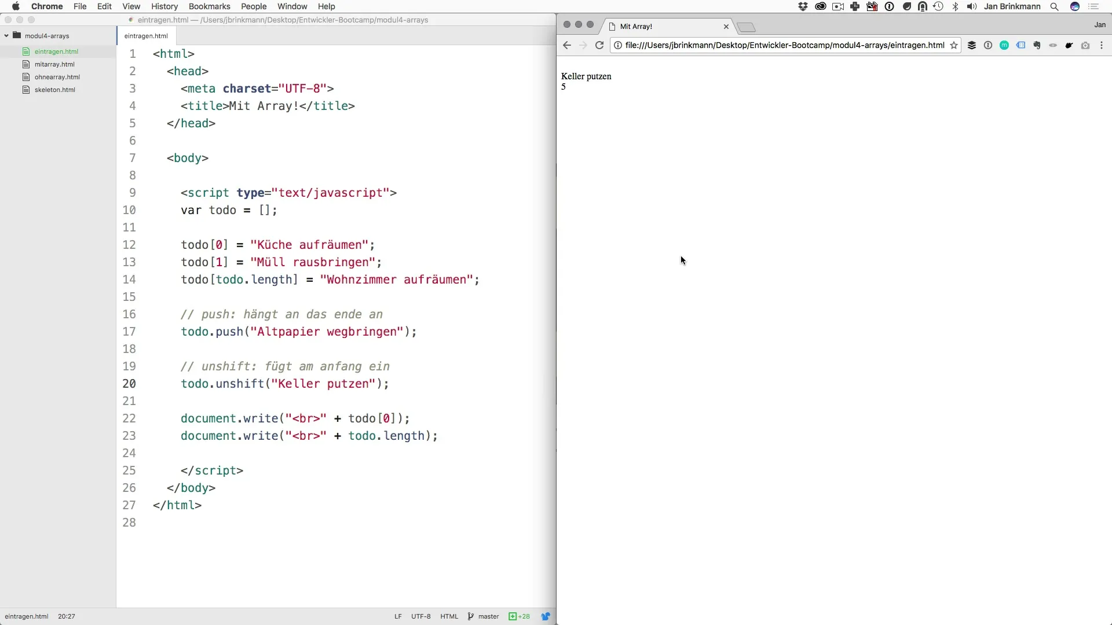Click the camera screenshot extension icon

point(1085,45)
